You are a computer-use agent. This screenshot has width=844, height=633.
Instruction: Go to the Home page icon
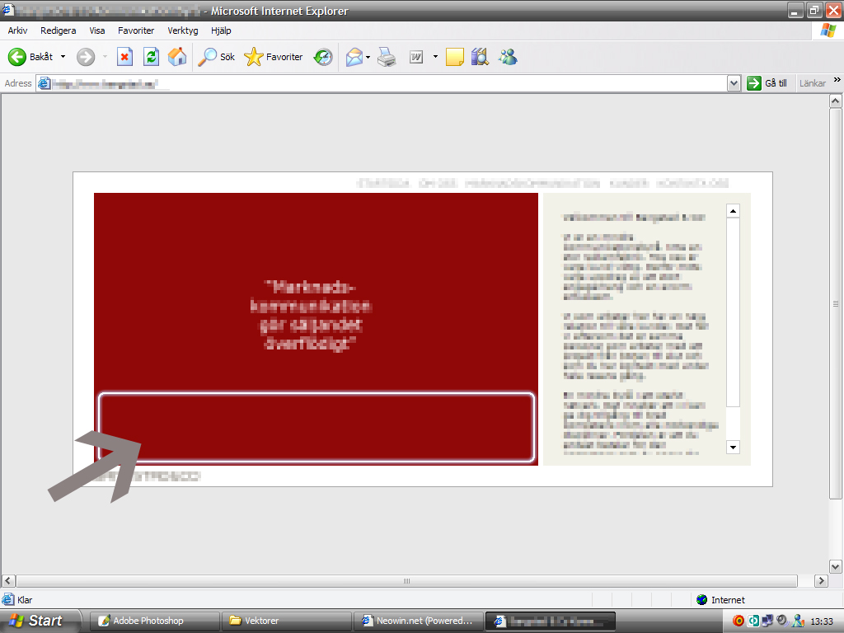click(177, 57)
